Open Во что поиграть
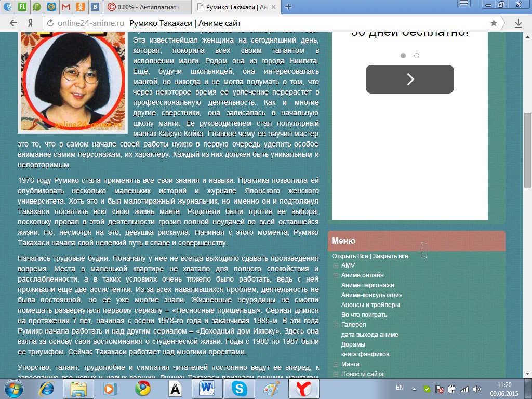The height and width of the screenshot is (399, 532). 364,314
